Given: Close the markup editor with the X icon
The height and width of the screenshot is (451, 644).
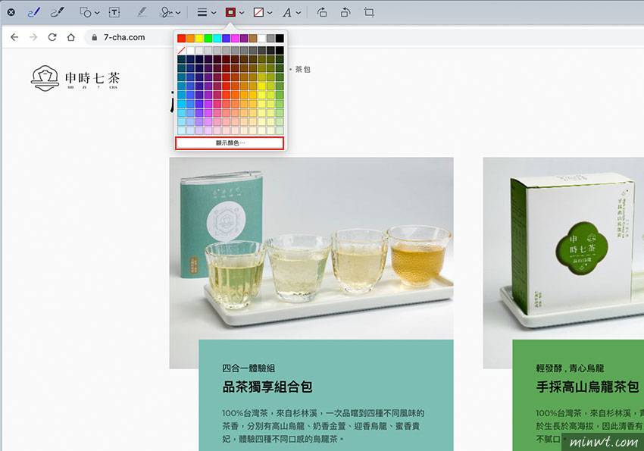Looking at the screenshot, I should pos(10,11).
